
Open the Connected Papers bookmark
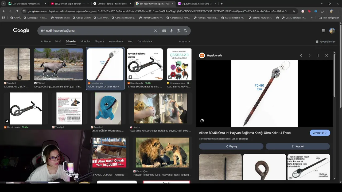pyautogui.click(x=123, y=18)
